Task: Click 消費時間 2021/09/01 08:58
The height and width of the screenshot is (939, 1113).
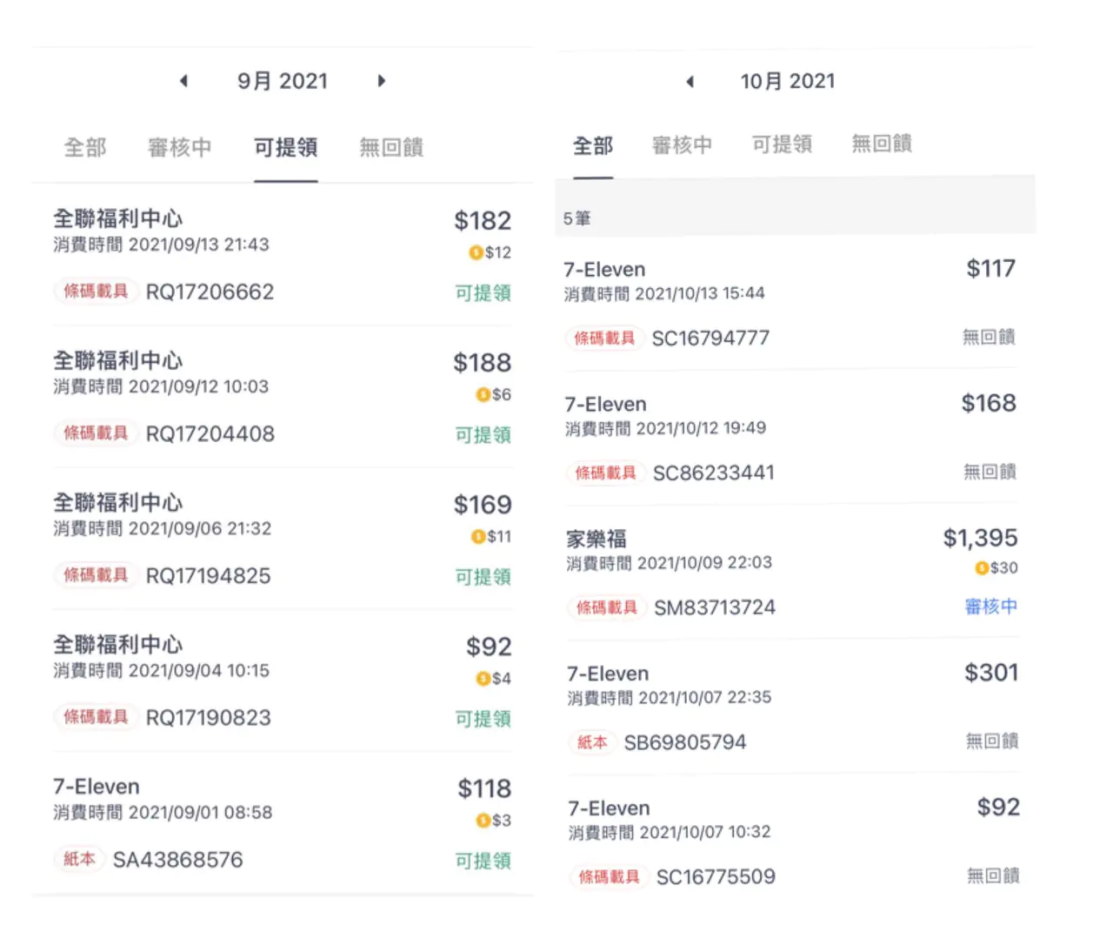Action: [x=163, y=813]
